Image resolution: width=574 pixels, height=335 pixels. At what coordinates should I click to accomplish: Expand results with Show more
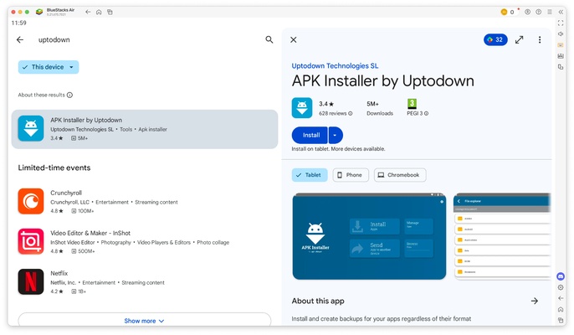[144, 320]
